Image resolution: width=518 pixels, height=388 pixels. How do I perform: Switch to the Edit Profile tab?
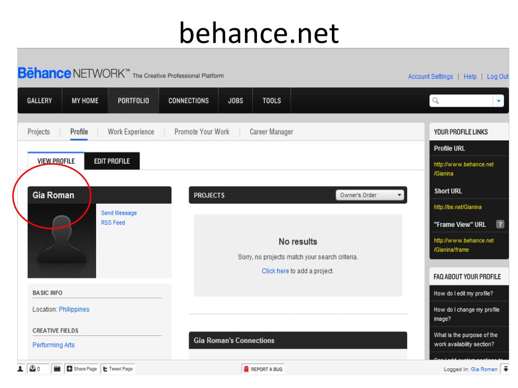pos(112,161)
